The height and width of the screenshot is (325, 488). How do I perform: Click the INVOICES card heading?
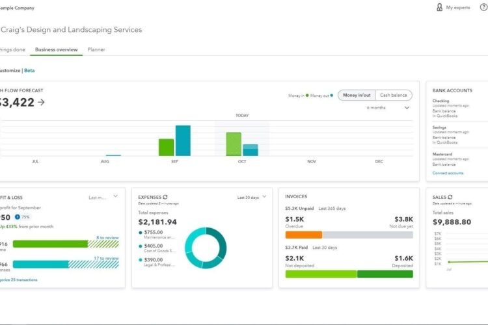[x=296, y=196]
